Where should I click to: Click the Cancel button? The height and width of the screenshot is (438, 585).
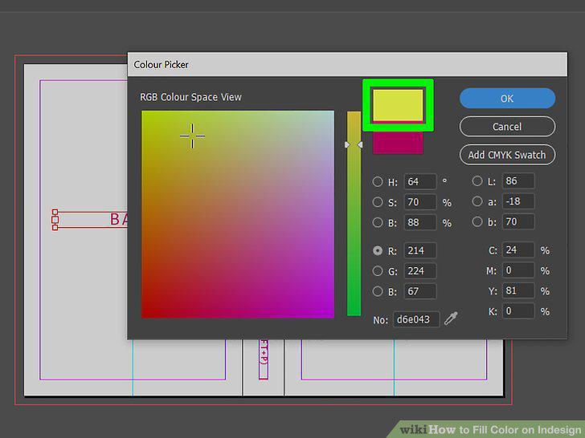pyautogui.click(x=507, y=127)
